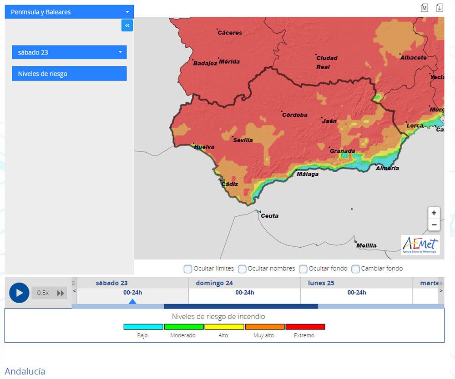Open the Andalucía heading link
This screenshot has width=455, height=379.
pos(25,371)
